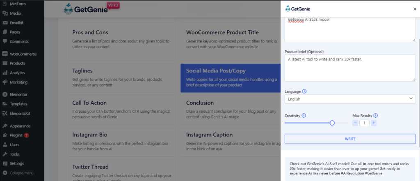Show Max Results info icon

tap(376, 116)
